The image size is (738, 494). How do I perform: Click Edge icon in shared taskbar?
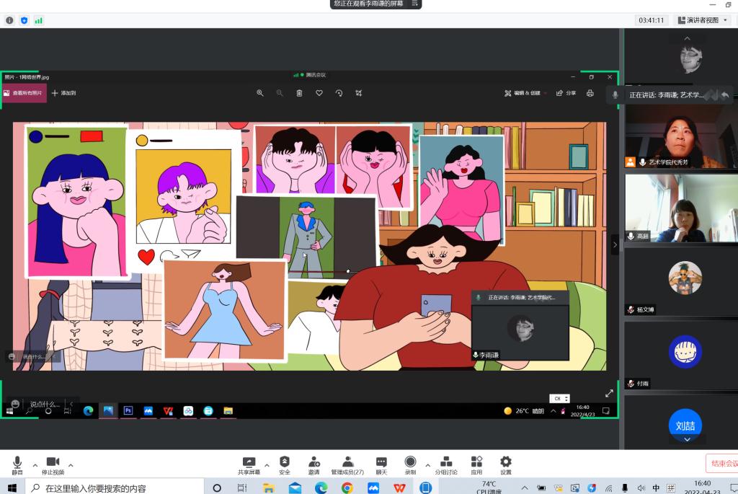(x=88, y=410)
